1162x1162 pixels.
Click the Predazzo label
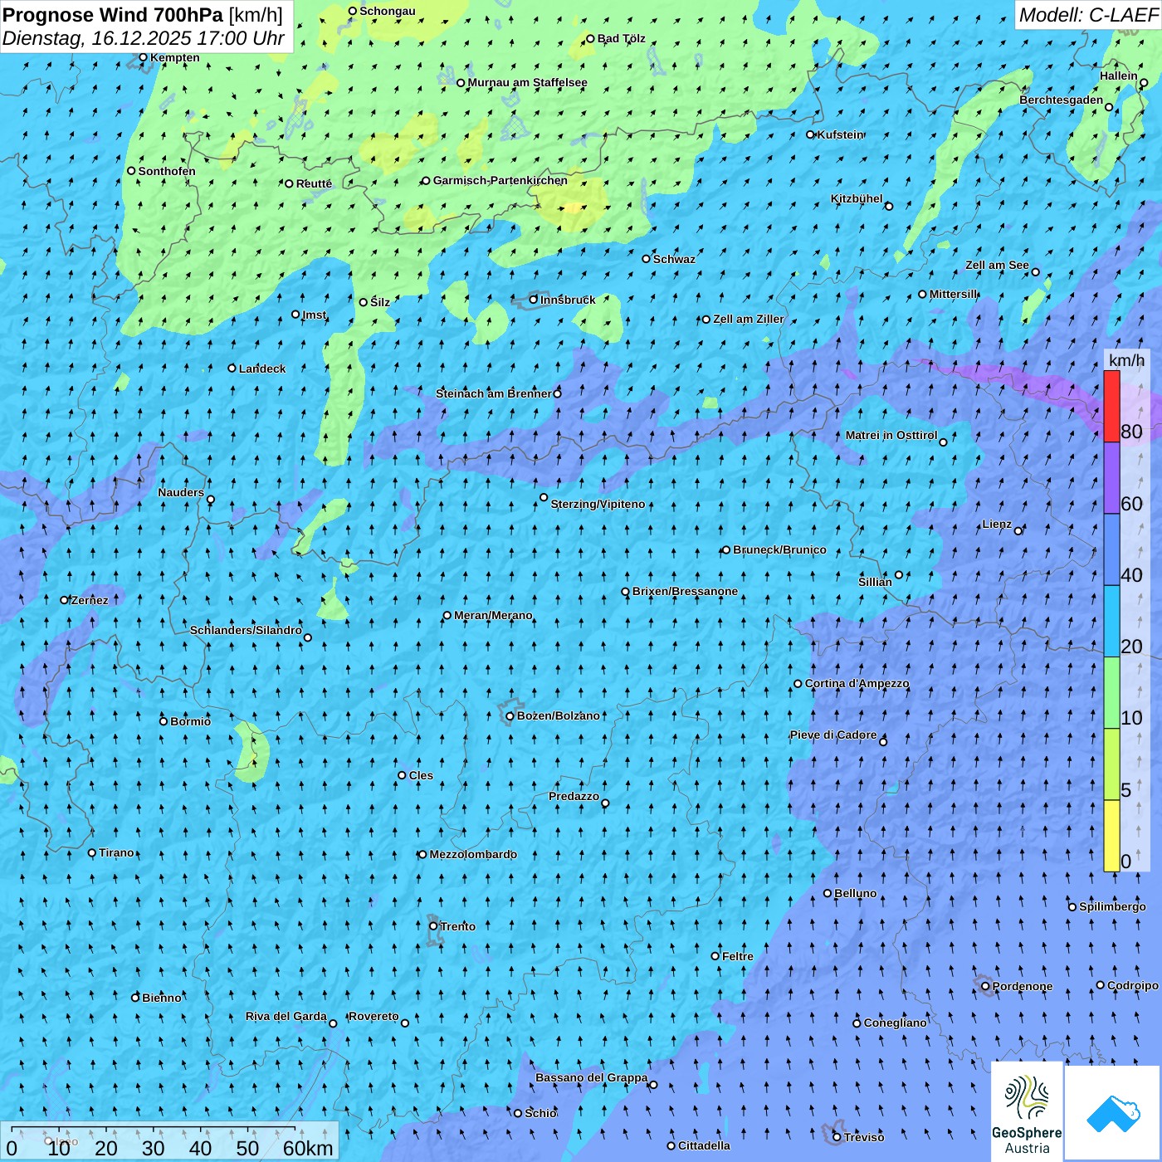[574, 796]
